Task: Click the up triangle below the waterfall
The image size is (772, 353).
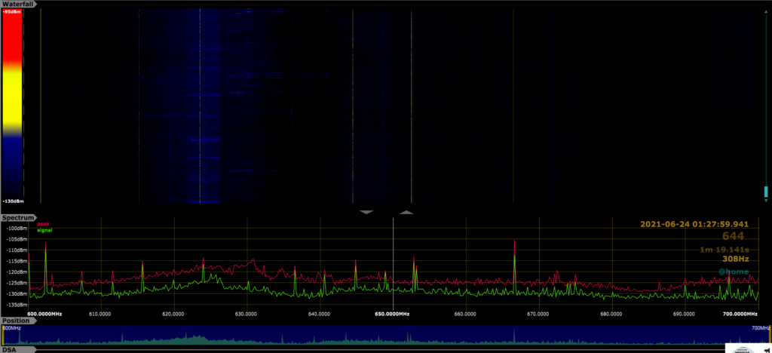Action: point(406,213)
